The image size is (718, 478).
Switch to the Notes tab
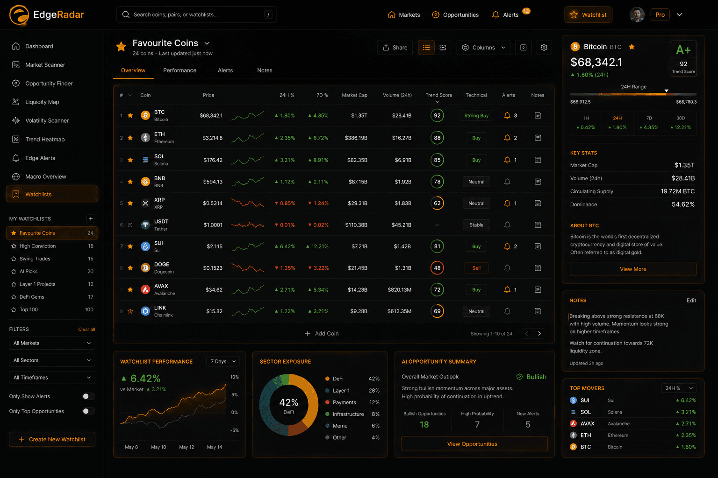click(265, 70)
